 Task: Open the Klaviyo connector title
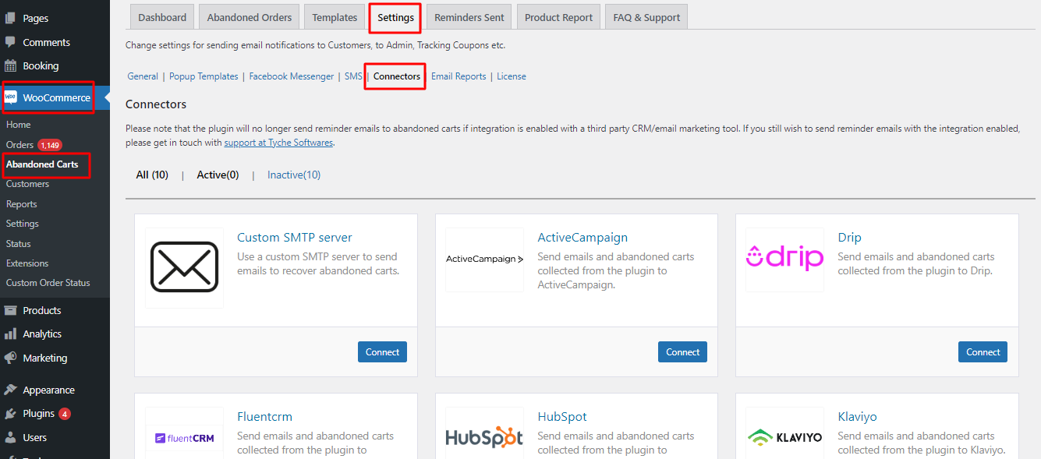click(x=857, y=416)
